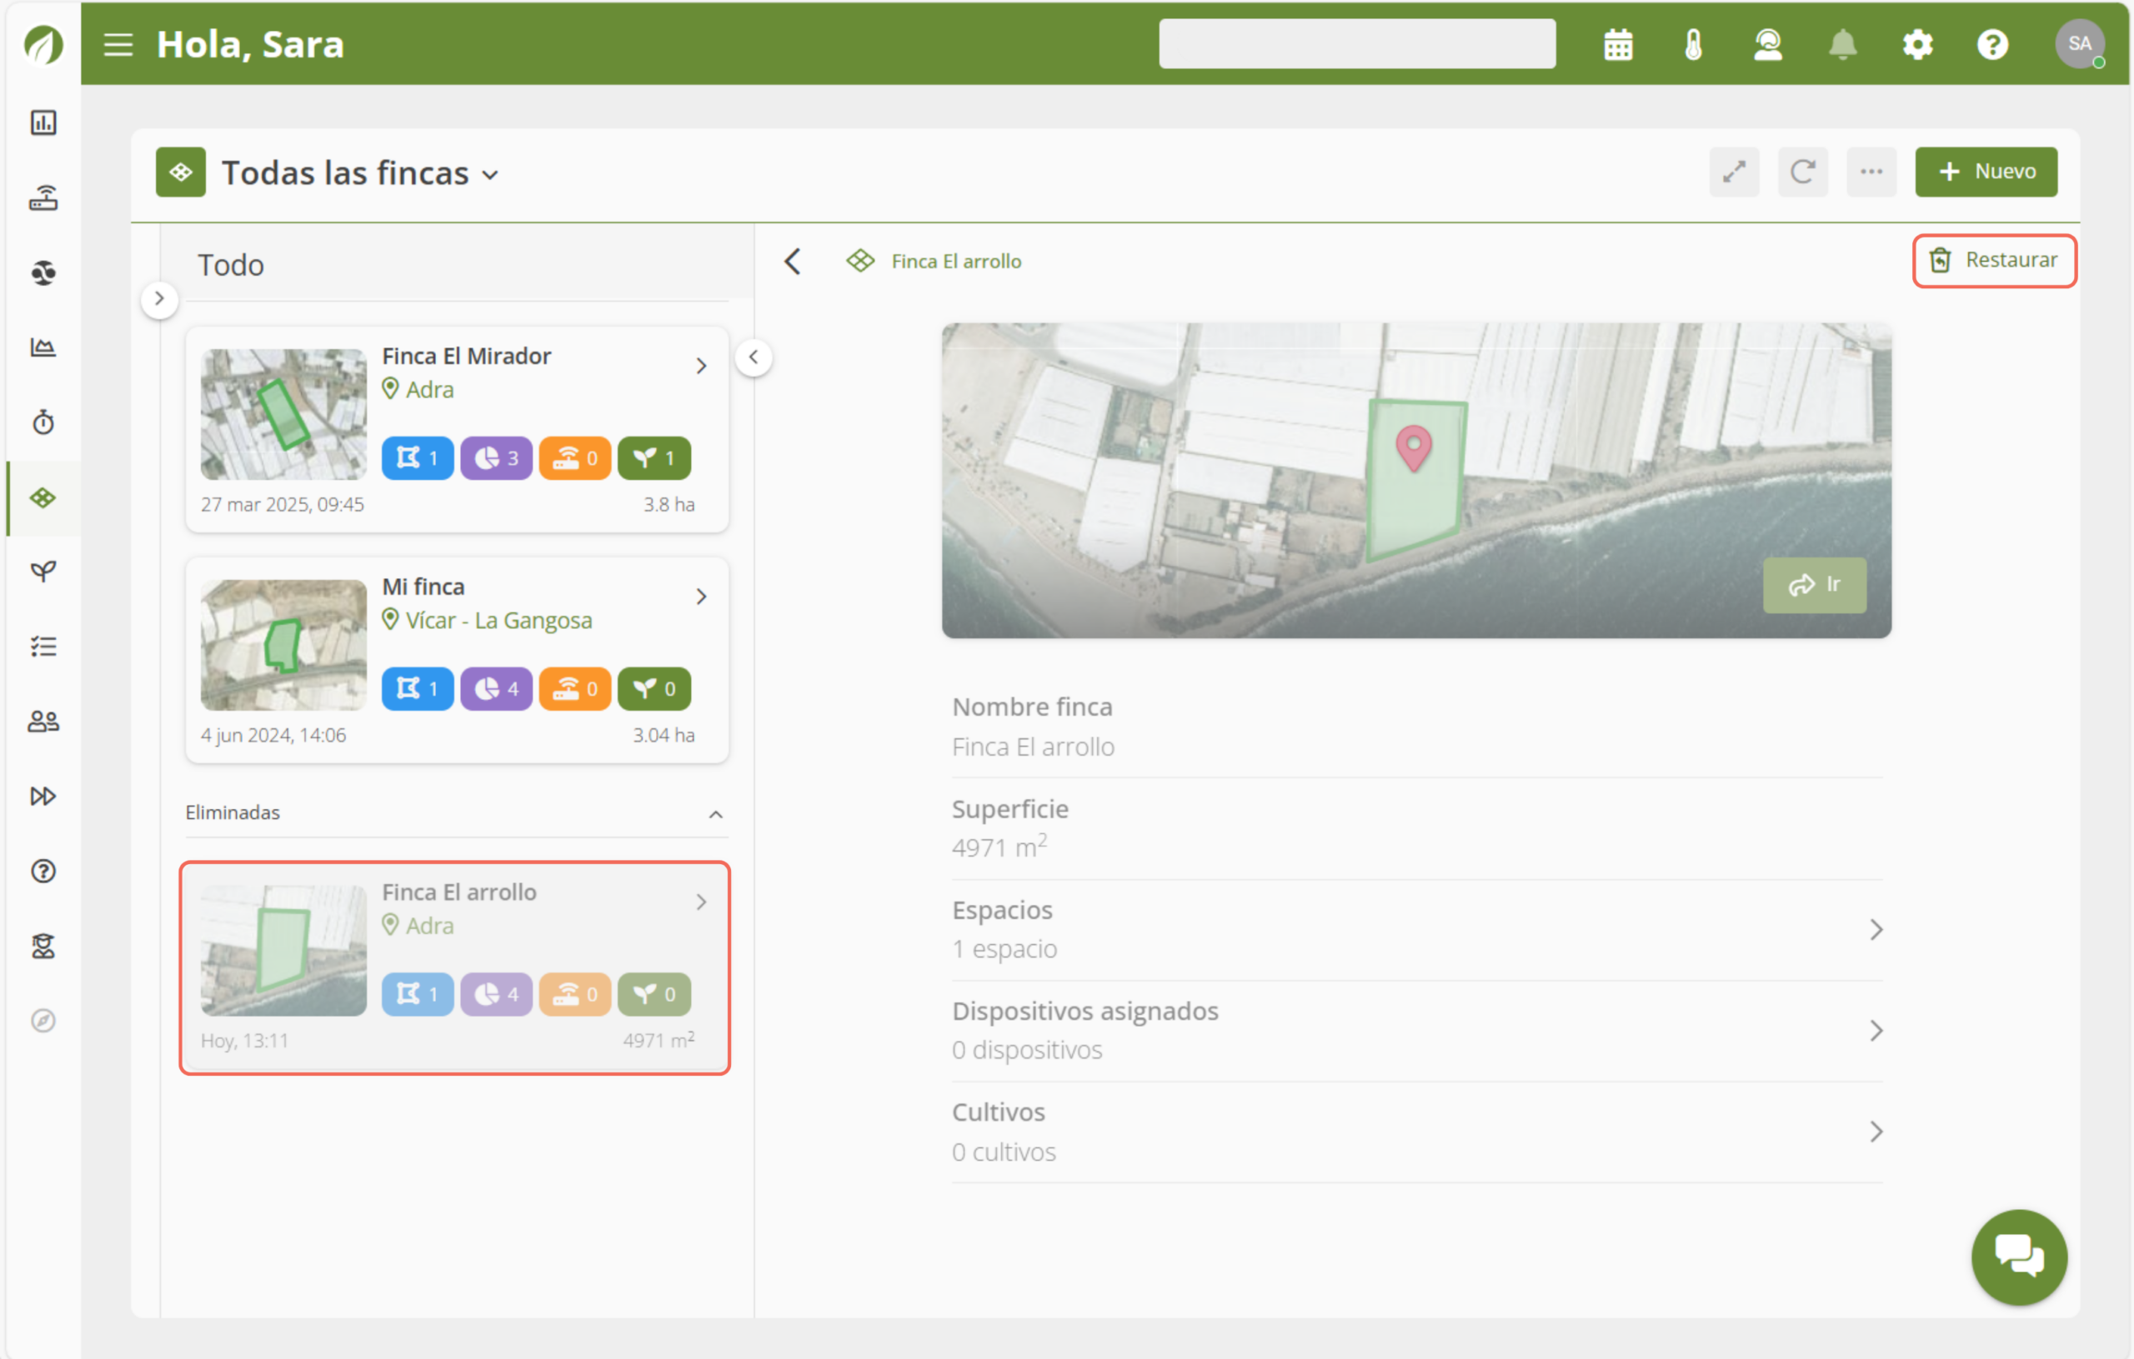Expand the Cultivos row chevron
The height and width of the screenshot is (1359, 2134).
[1876, 1132]
